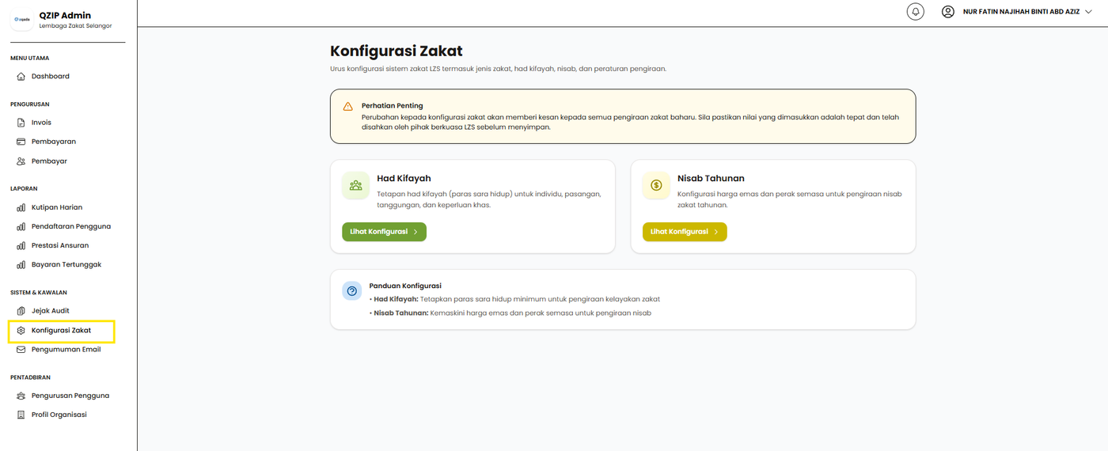Viewport: 1108px width, 451px height.
Task: Click the Panduan Konfigurasi question mark icon
Action: [352, 291]
